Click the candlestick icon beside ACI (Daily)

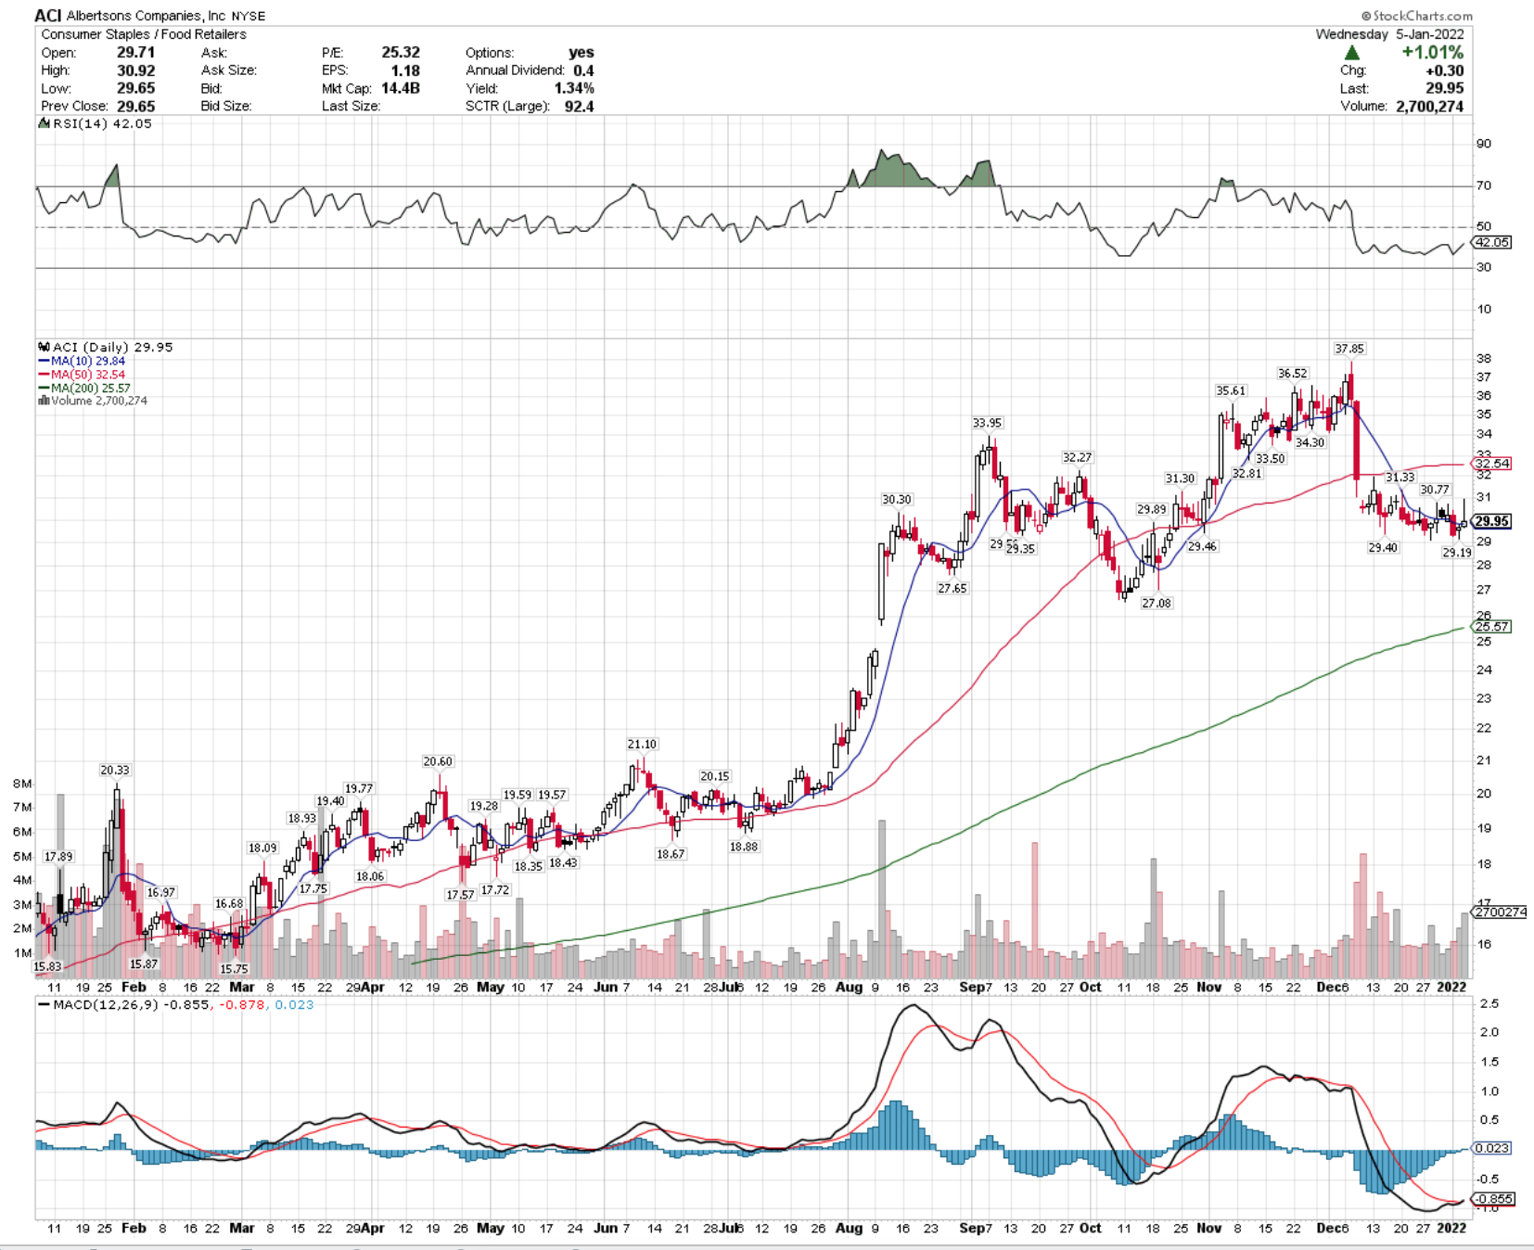[44, 347]
